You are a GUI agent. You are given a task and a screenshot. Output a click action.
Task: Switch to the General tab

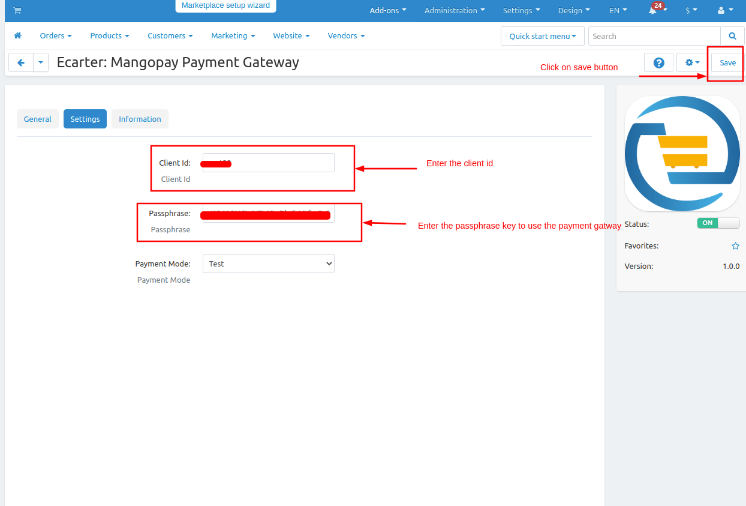38,119
